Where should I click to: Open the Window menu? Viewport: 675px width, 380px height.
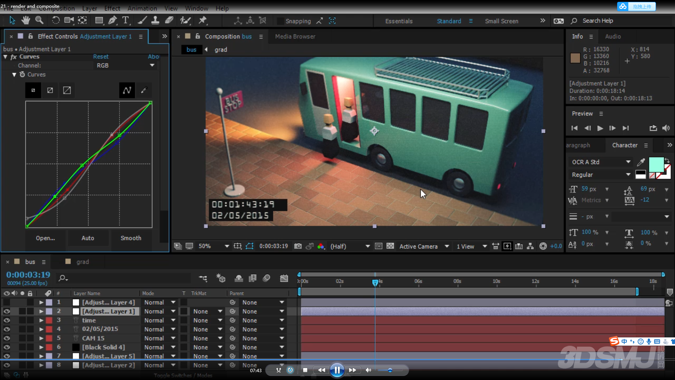(196, 8)
